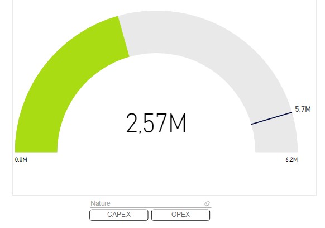325x228 pixels.
Task: Click the 6,2M maximum label
Action: 291,159
